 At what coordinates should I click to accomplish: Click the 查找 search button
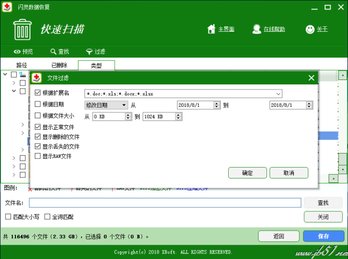pos(323,203)
